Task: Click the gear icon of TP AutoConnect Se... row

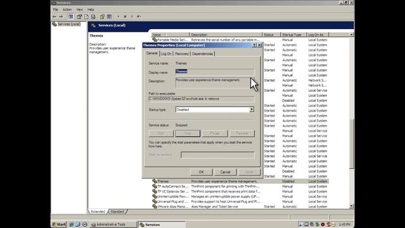Action: click(154, 186)
